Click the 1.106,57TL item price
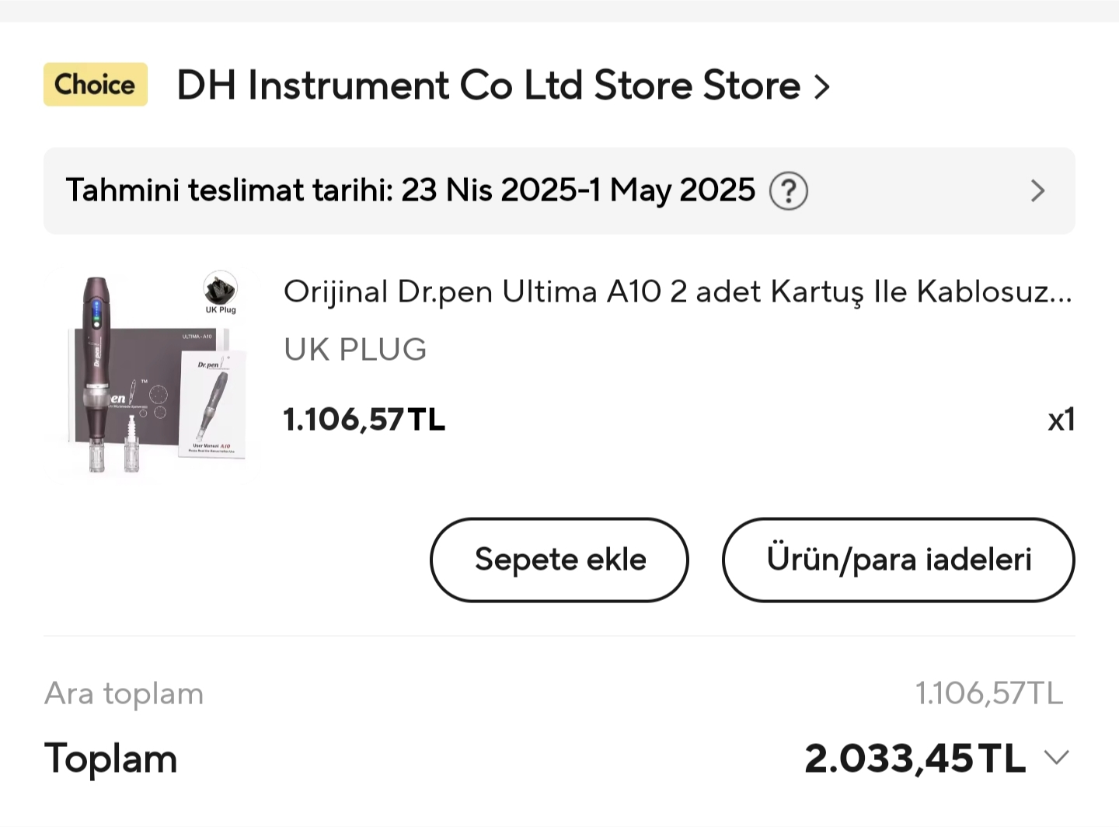1119x827 pixels. coord(364,420)
